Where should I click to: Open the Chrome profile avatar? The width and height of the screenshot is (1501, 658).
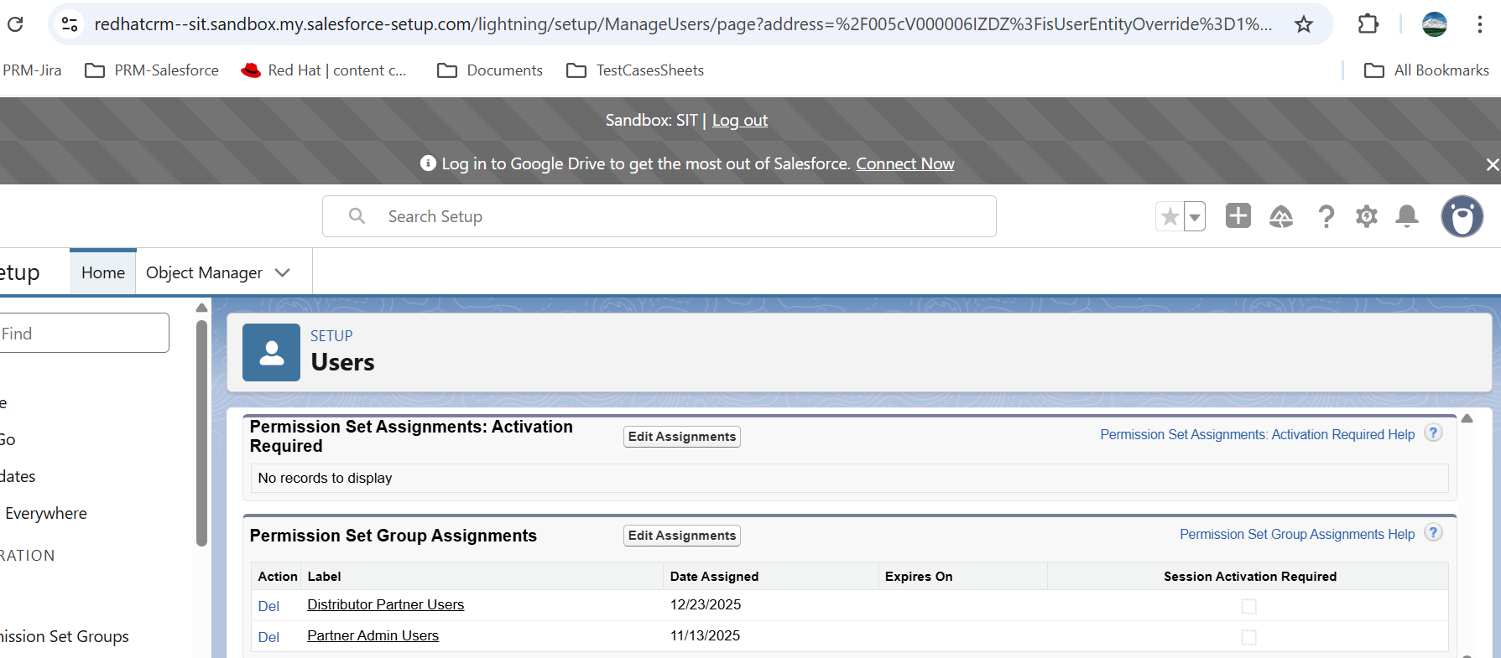coord(1435,24)
